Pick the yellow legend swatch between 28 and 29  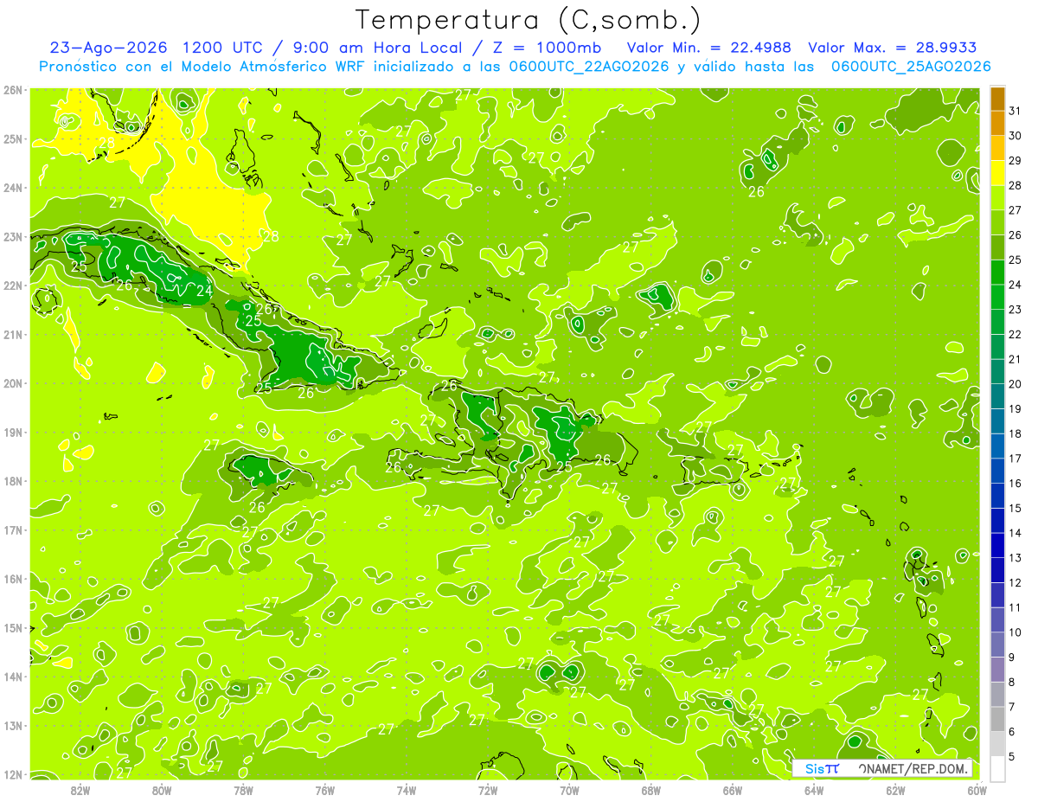point(997,173)
